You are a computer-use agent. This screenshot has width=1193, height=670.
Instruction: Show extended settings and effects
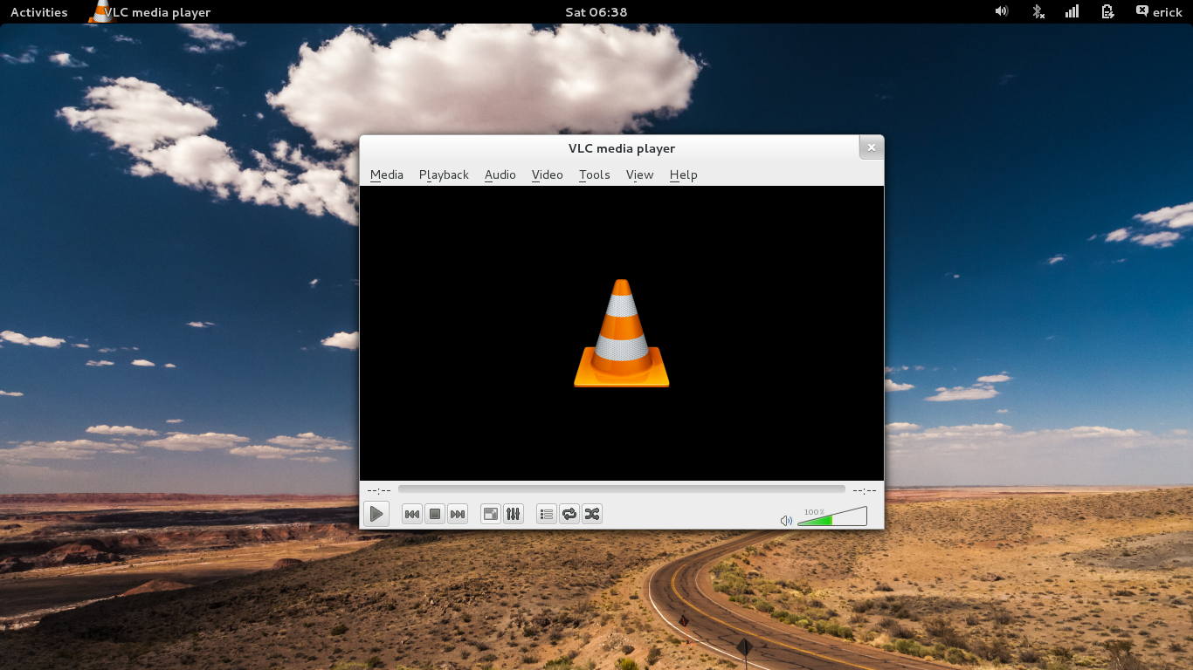[514, 514]
